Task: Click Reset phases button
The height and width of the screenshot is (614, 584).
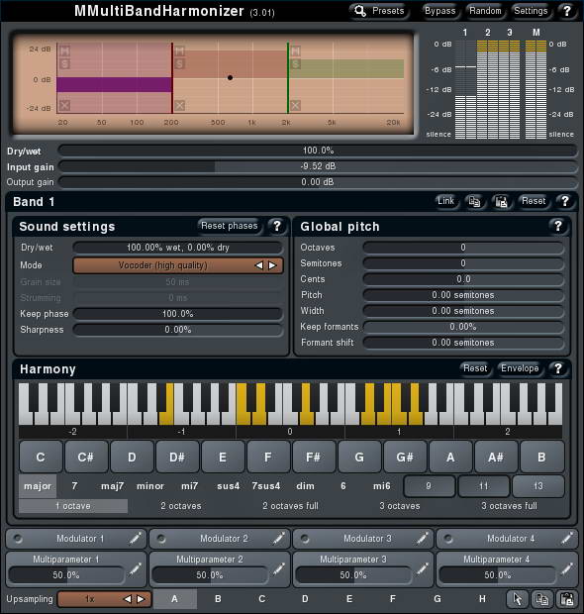Action: [x=229, y=226]
